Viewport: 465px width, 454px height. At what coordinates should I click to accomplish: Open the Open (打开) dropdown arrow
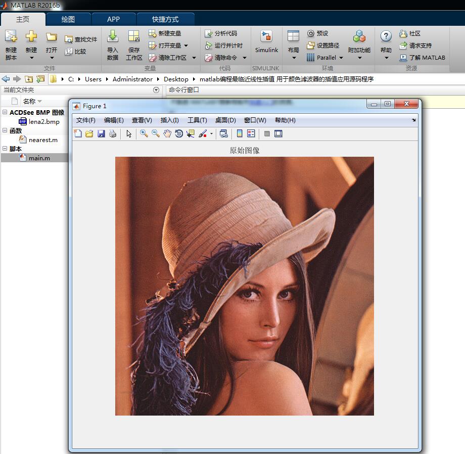pos(52,58)
